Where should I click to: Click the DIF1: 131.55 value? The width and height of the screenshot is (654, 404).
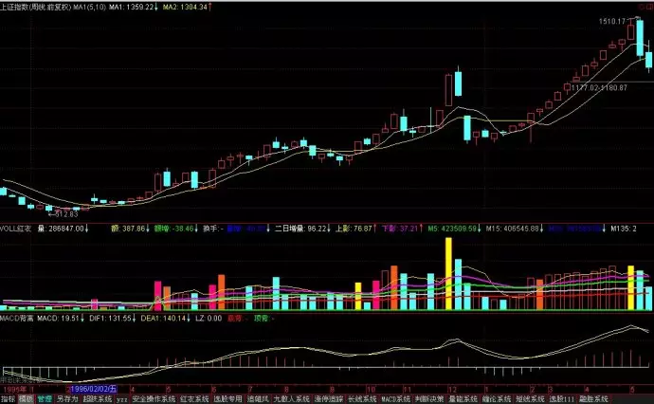(x=110, y=318)
